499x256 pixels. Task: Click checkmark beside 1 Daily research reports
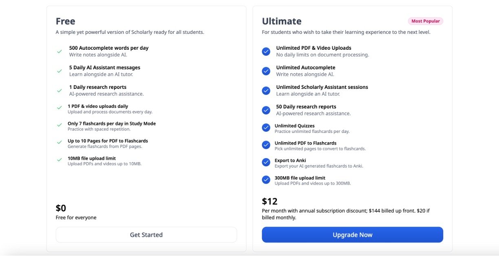pyautogui.click(x=60, y=90)
